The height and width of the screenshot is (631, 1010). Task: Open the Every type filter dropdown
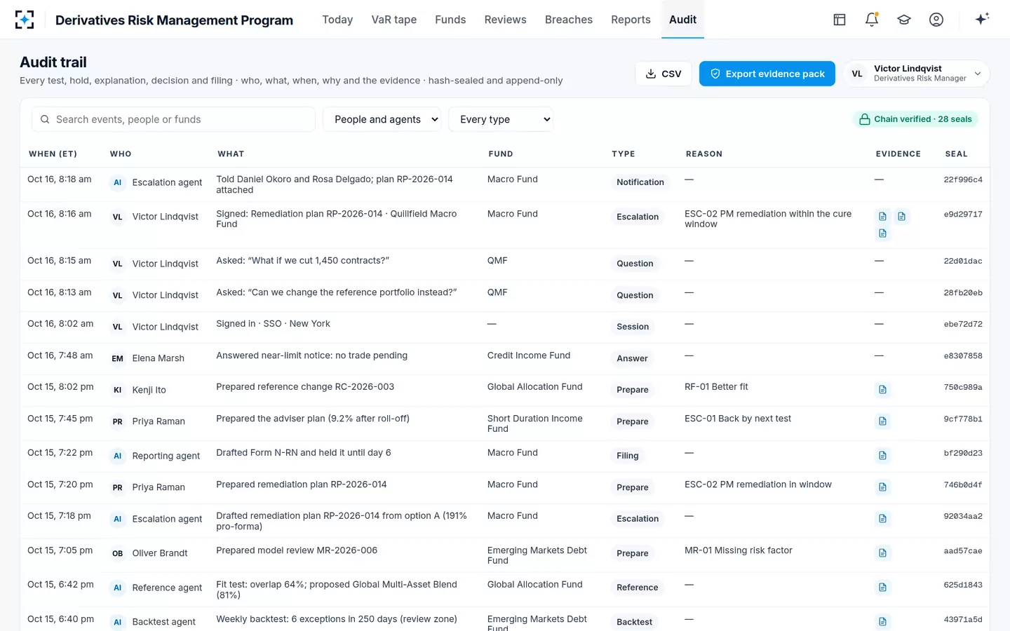pos(501,119)
